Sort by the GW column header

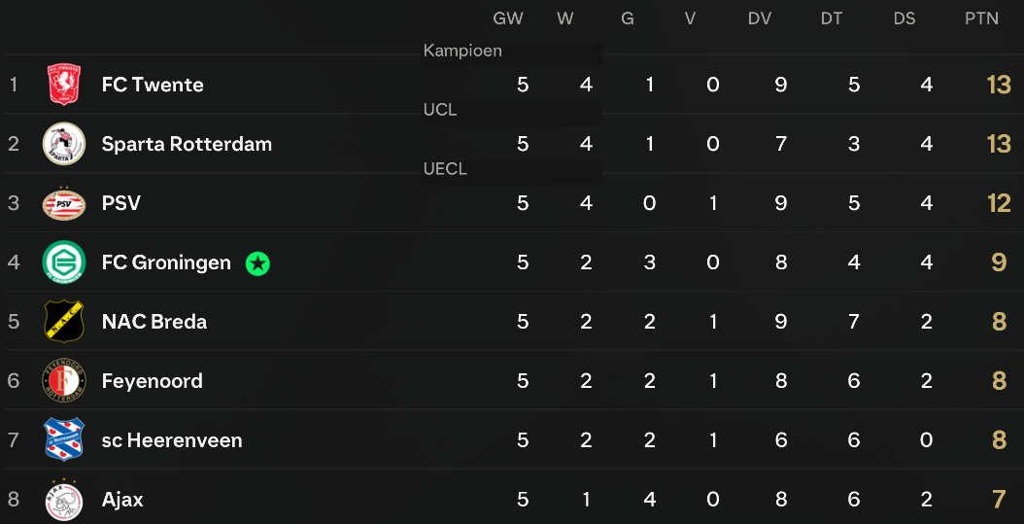(x=508, y=18)
